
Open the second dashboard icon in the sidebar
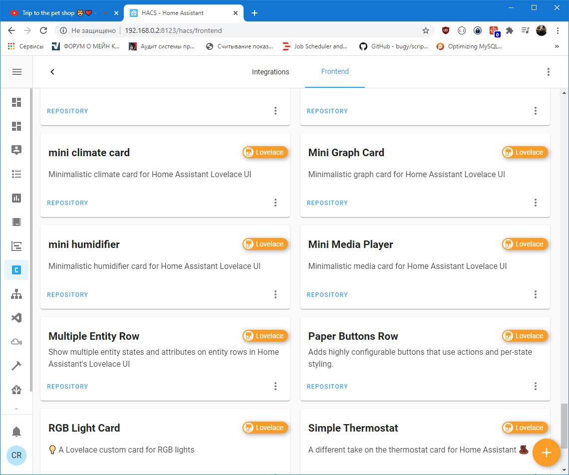tap(16, 126)
